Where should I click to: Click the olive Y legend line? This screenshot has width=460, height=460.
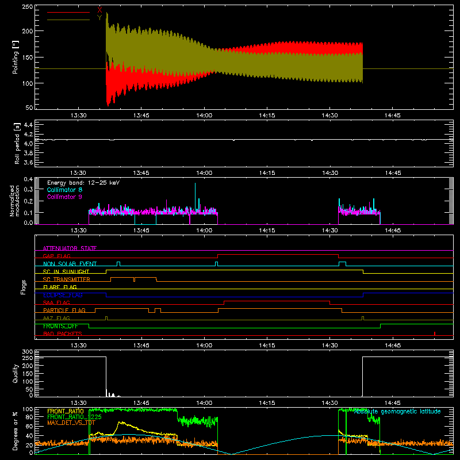point(68,20)
